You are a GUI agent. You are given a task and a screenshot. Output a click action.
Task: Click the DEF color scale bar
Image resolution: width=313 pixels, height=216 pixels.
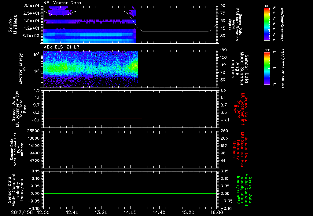pyautogui.click(x=267, y=68)
